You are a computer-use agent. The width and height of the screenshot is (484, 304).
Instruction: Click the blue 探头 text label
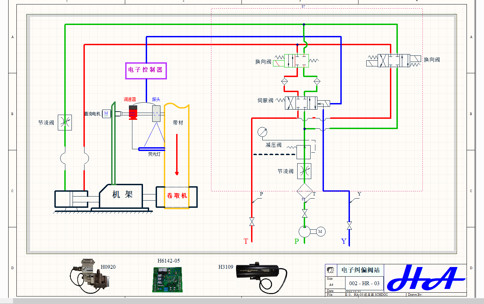point(156,99)
